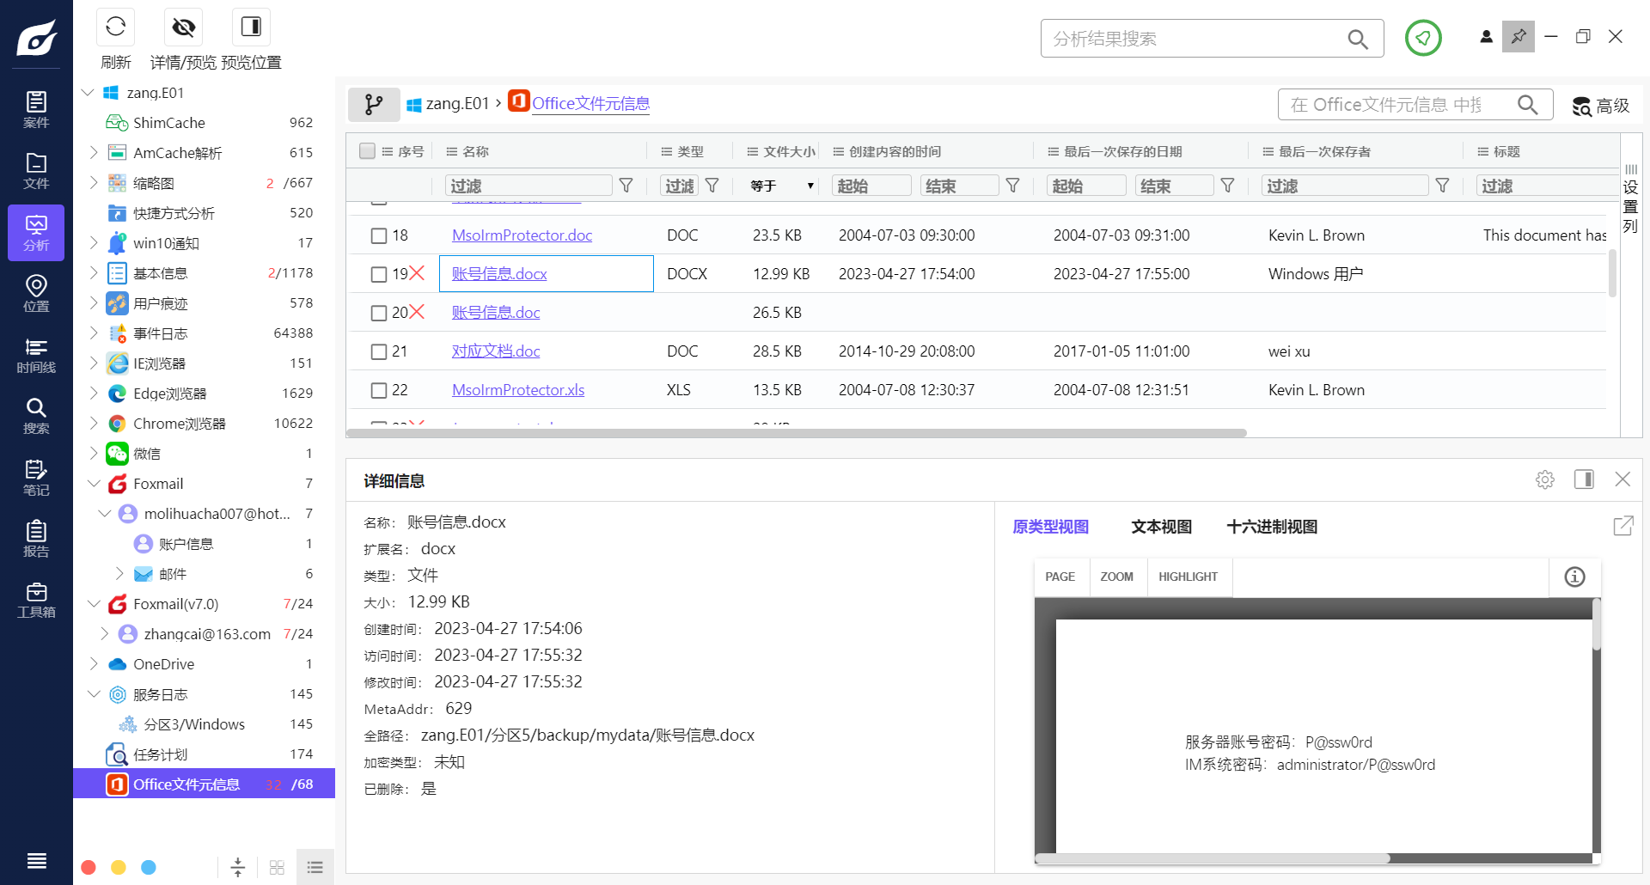Switch to grid view icon at bottom

coord(277,867)
